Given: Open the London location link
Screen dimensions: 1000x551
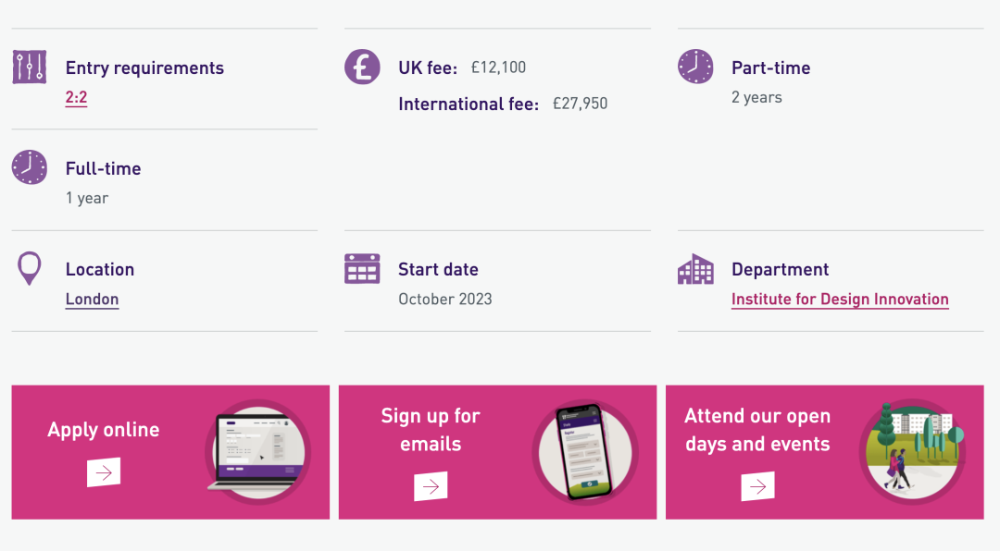Looking at the screenshot, I should pyautogui.click(x=92, y=300).
